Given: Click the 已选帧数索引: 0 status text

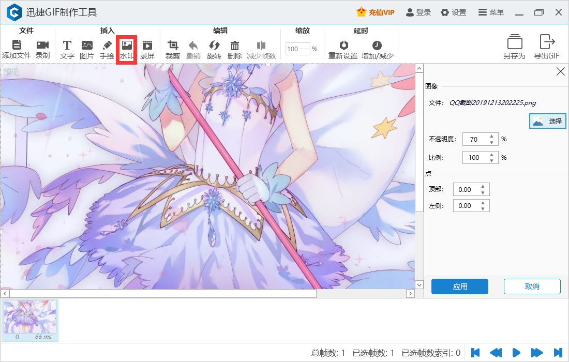Looking at the screenshot, I should pyautogui.click(x=431, y=353).
